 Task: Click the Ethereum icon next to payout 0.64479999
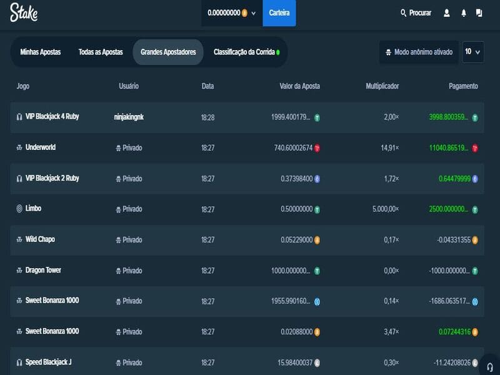(x=475, y=179)
